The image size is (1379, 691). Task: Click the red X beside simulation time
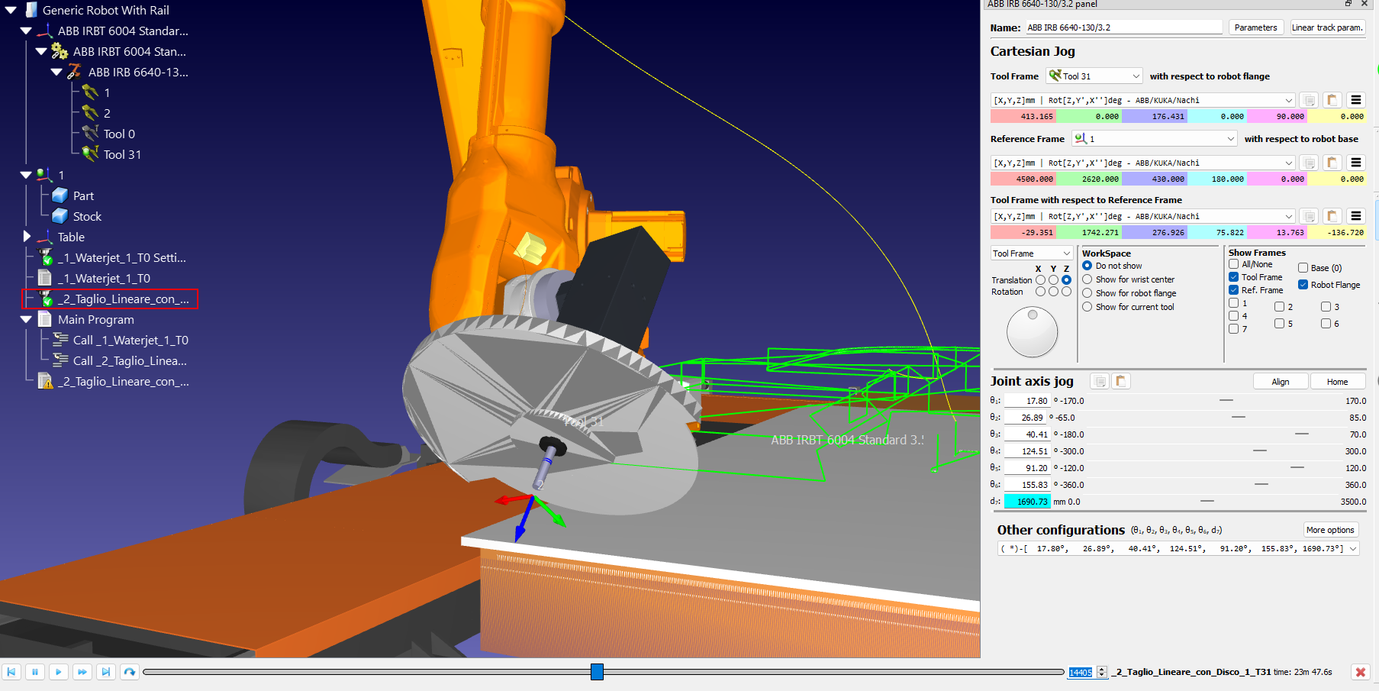coord(1360,672)
